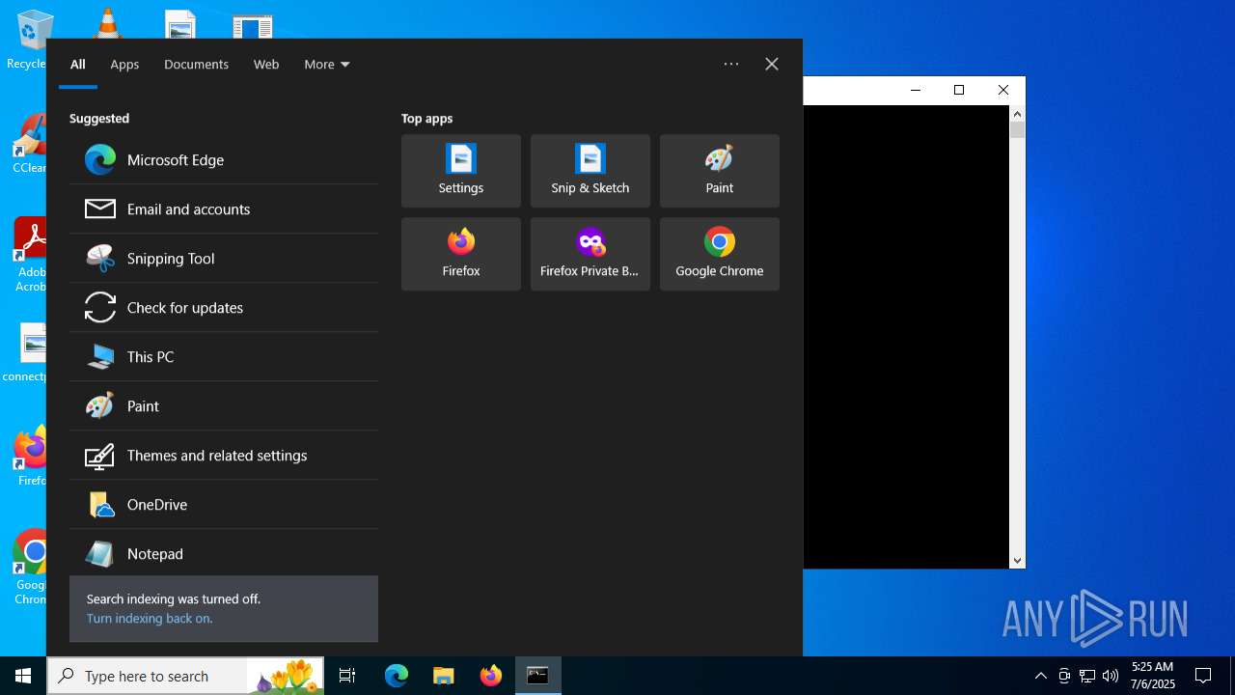Viewport: 1235px width, 695px height.
Task: Select the VLC media player desktop icon
Action: click(x=106, y=24)
